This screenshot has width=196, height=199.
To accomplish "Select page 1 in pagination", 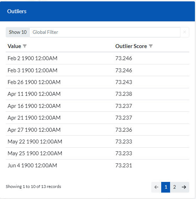I will click(x=165, y=187).
